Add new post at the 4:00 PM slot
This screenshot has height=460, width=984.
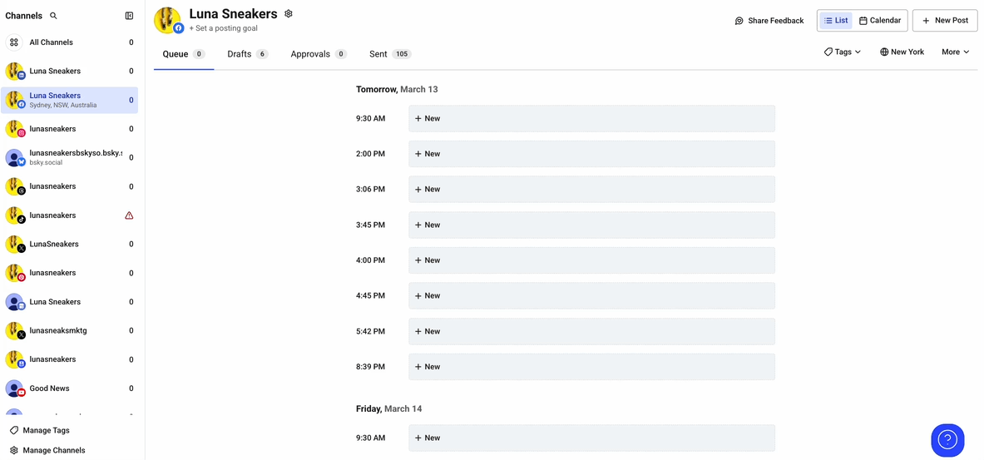click(x=591, y=260)
